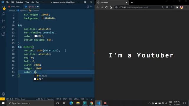Click the Port: 5500 Live Server status
Image resolution: width=189 pixels, height=106 pixels.
tap(79, 99)
